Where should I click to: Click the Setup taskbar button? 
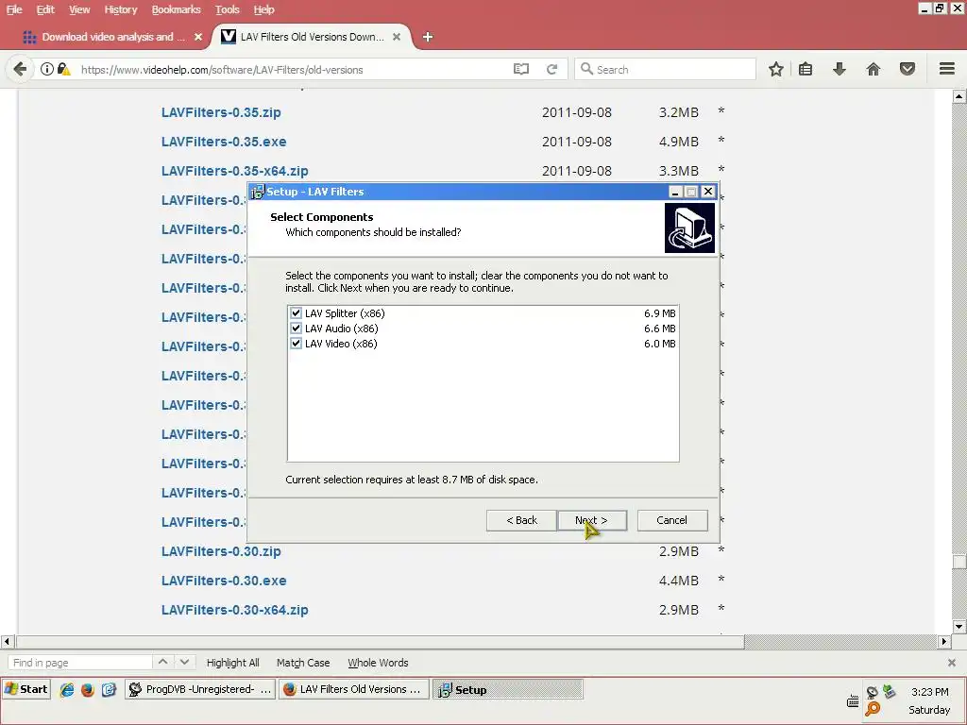(x=507, y=689)
